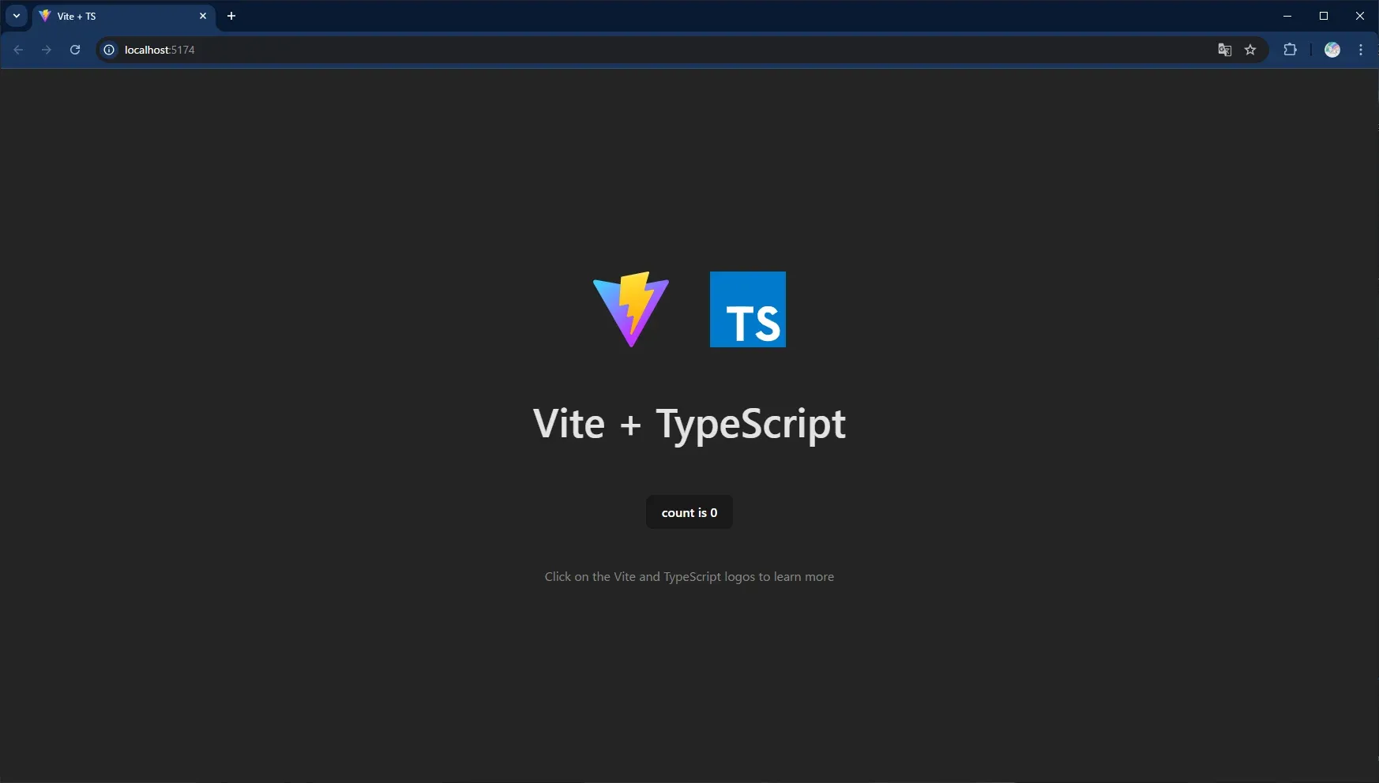The image size is (1379, 783).
Task: Maximize the browser window
Action: [x=1324, y=16]
